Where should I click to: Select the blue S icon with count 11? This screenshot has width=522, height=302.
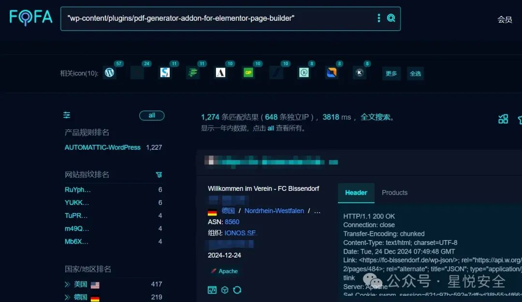(165, 72)
